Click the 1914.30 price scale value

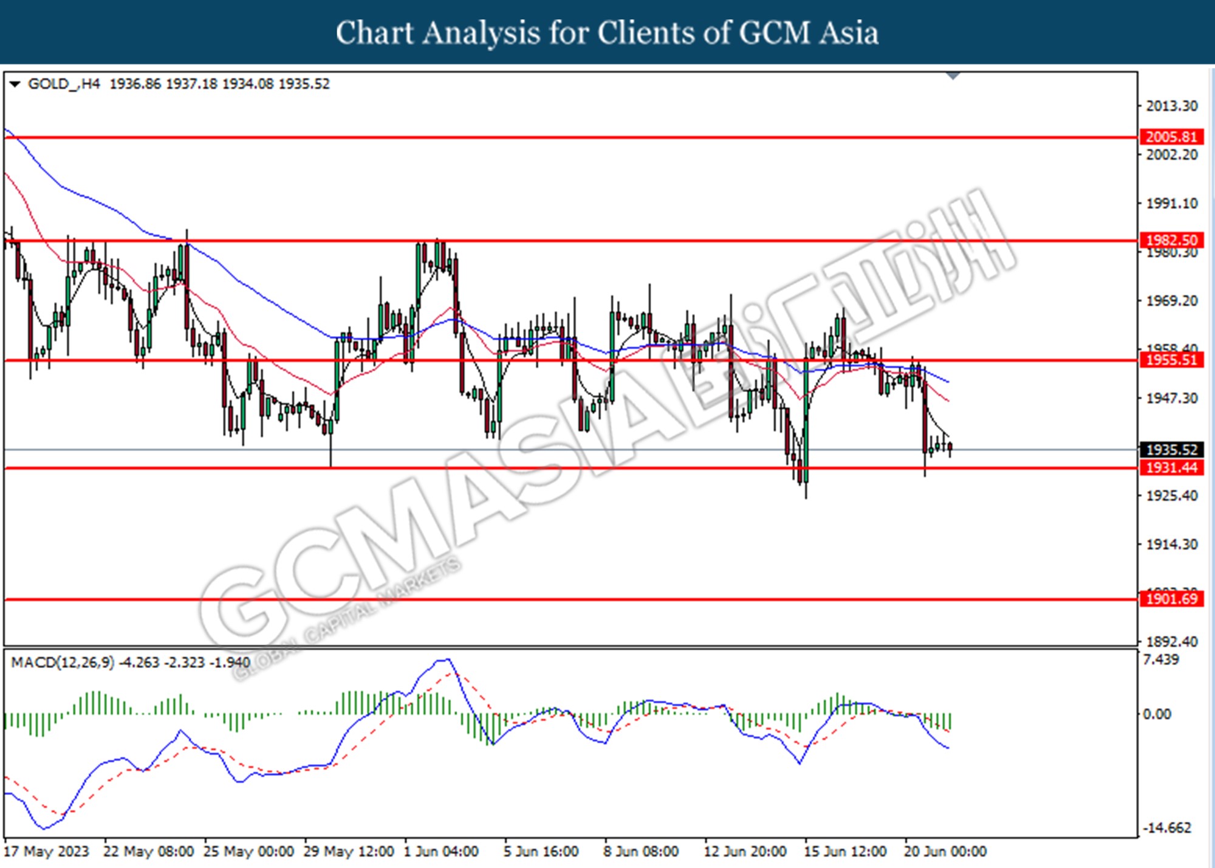1172,544
